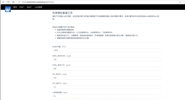Focus the 进水BOD5 input with 180
Screen dimensions: 185x100
(106, 60)
